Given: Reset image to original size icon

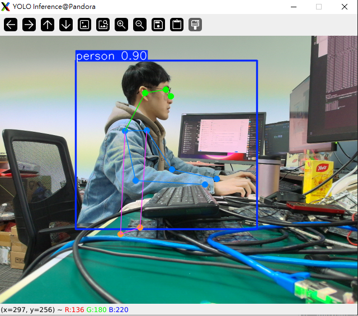Looking at the screenshot, I should [84, 25].
